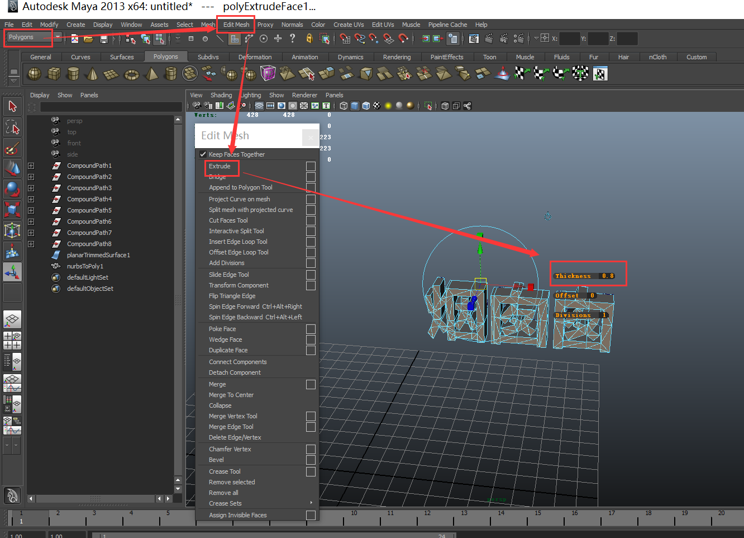Select the arrow Select tool
The height and width of the screenshot is (538, 744).
pyautogui.click(x=12, y=106)
